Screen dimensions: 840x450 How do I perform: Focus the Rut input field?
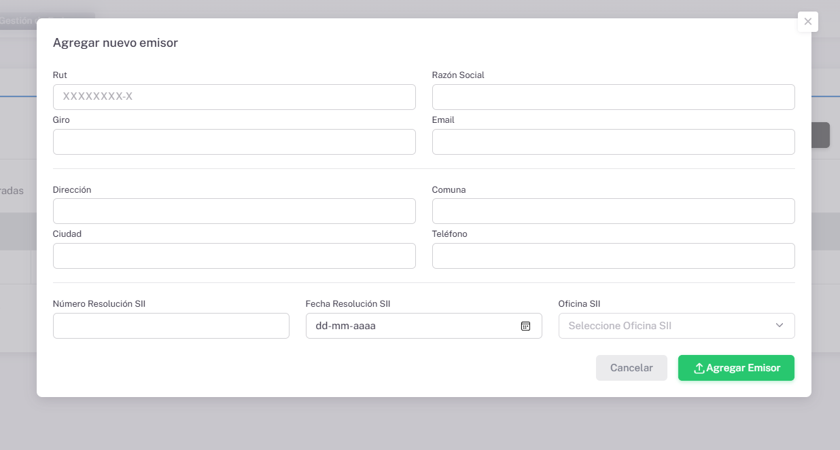234,97
